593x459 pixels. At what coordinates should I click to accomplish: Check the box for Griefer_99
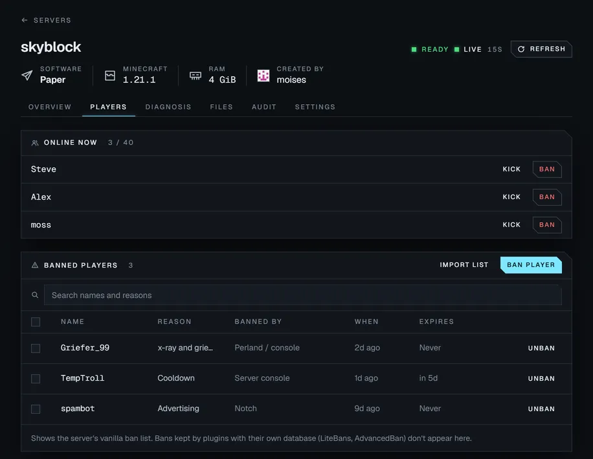[36, 348]
